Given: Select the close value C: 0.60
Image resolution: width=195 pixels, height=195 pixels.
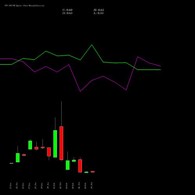Looking at the screenshot, I should [x=67, y=10].
